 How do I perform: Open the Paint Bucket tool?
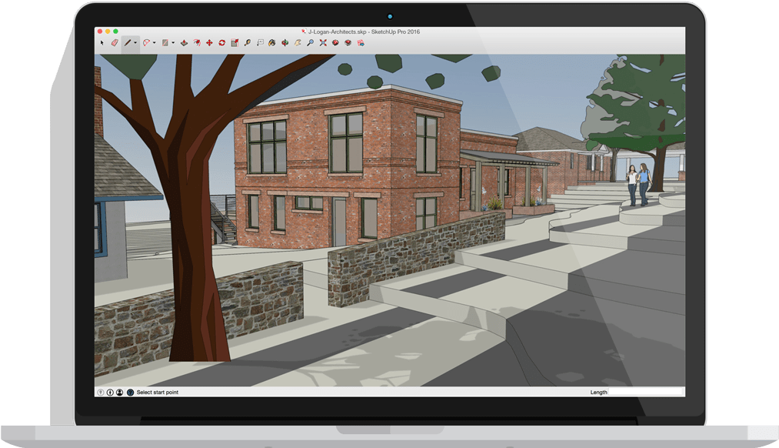tap(271, 44)
